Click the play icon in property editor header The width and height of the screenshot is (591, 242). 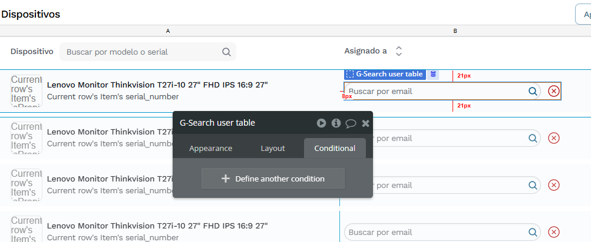[321, 123]
